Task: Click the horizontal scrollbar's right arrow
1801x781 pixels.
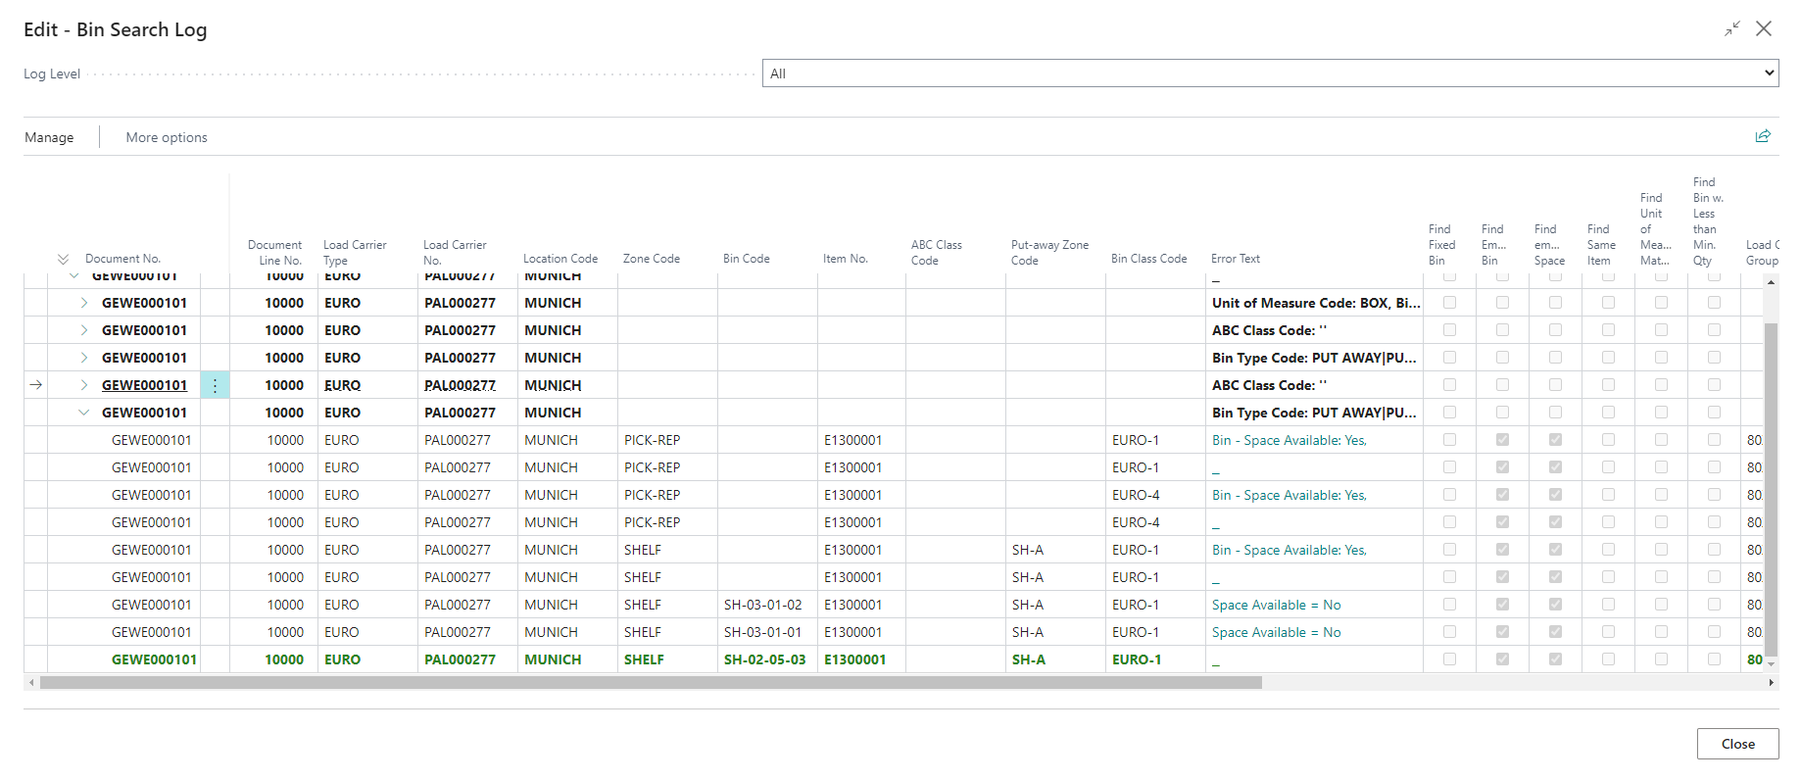Action: (1771, 682)
